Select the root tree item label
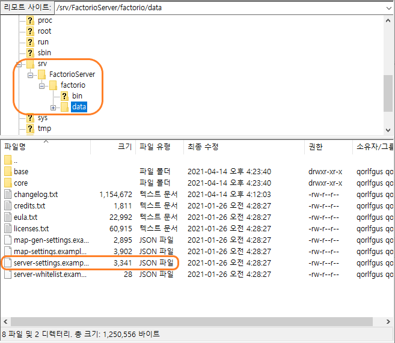The height and width of the screenshot is (343, 395). coord(44,31)
